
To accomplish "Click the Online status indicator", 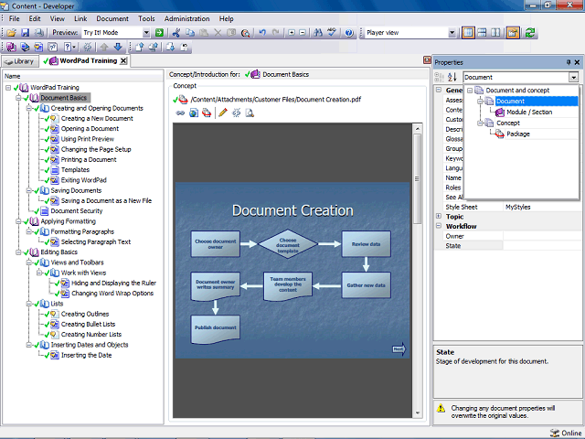I will click(x=566, y=433).
